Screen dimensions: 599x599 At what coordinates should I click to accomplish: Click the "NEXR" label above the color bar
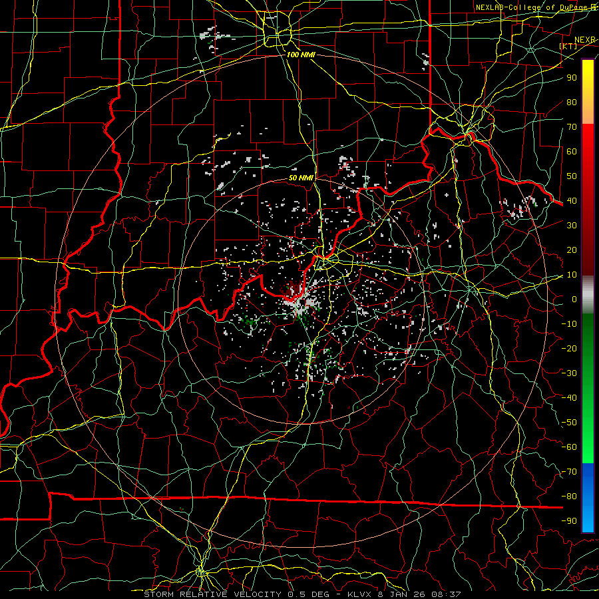coord(585,40)
